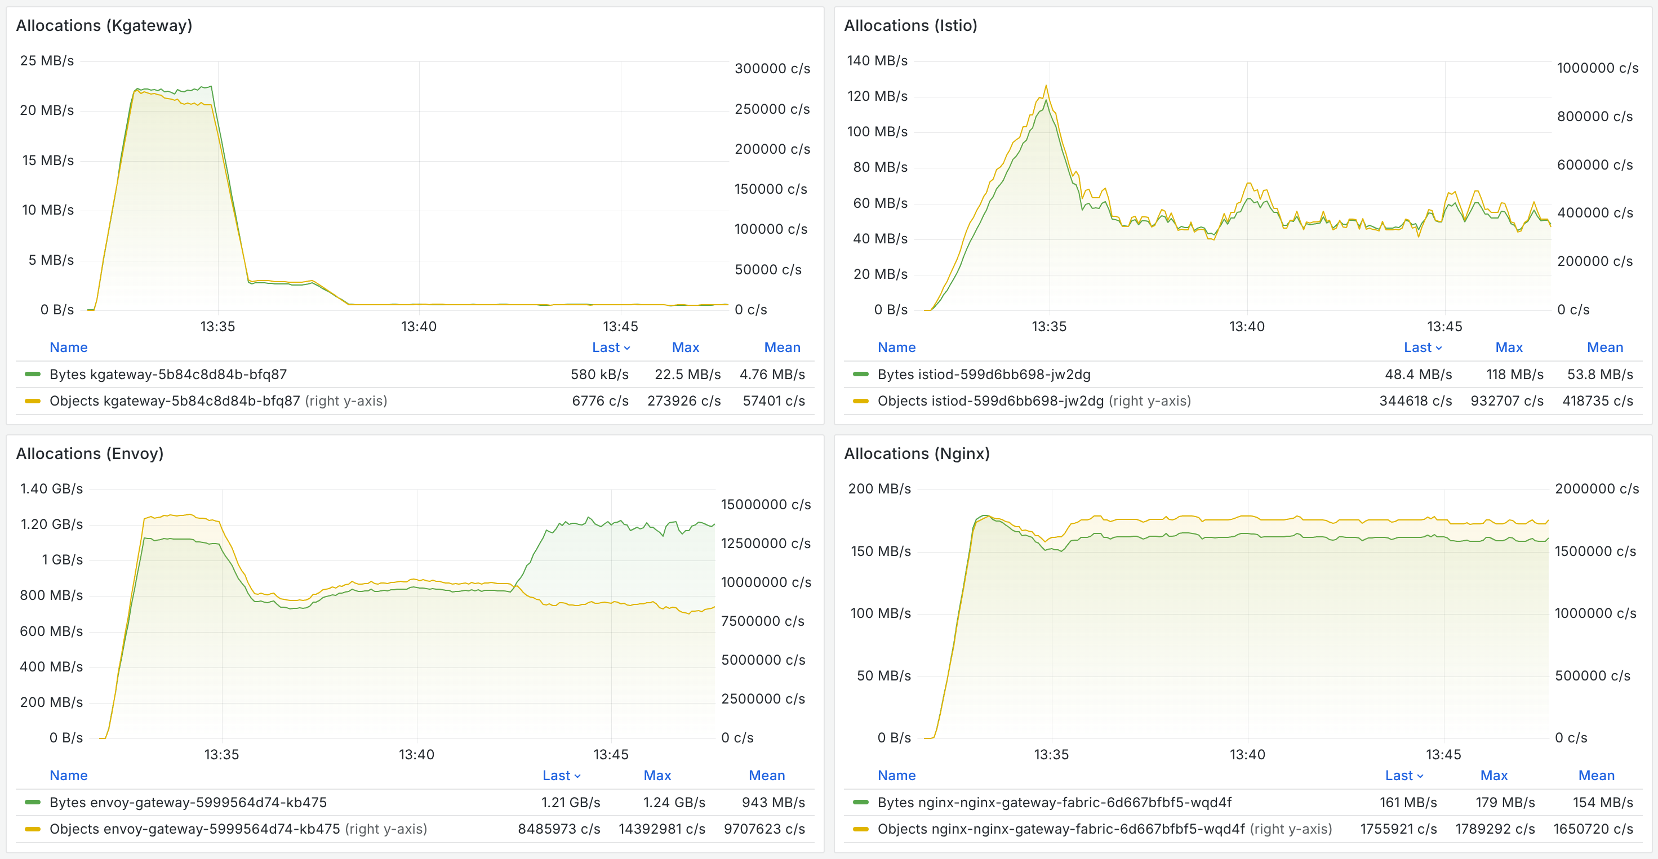Toggle visibility of Bytes kgateway-5b84c8d84b-bfq87 series
1658x859 pixels.
168,375
